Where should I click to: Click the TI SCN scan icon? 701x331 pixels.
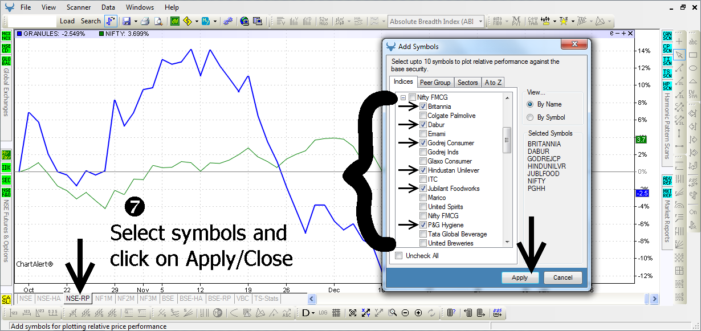pyautogui.click(x=667, y=60)
